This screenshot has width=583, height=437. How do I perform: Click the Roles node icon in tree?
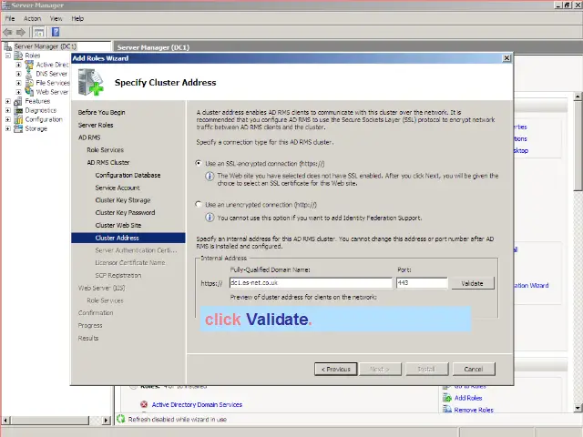click(x=18, y=56)
